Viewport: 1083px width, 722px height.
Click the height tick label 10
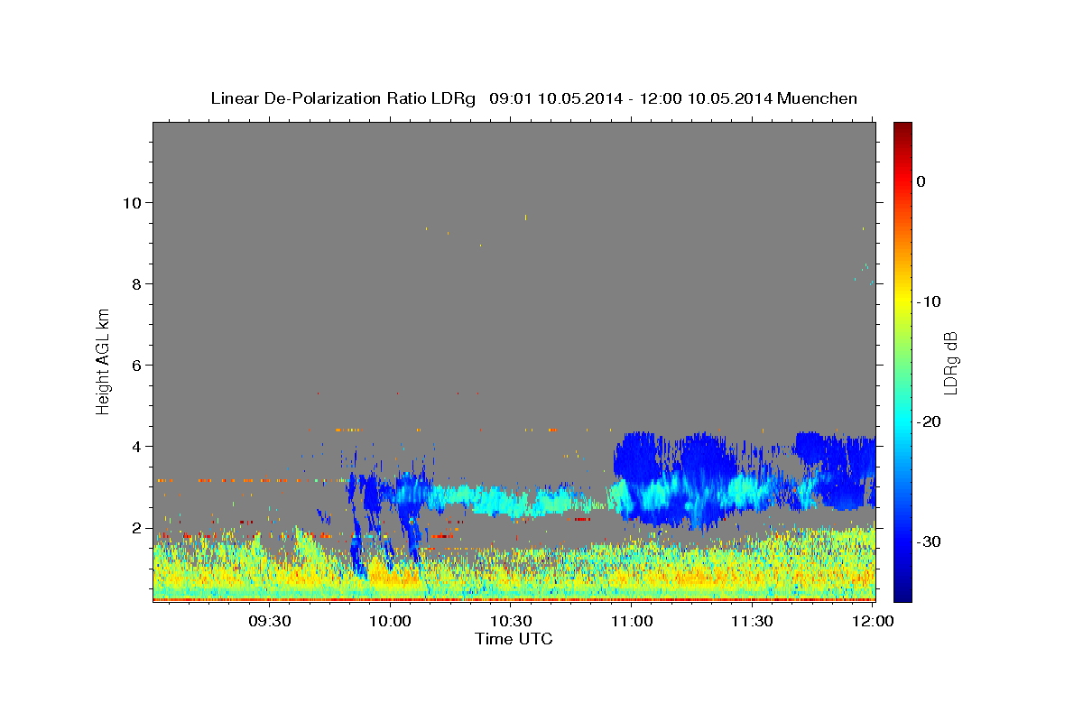pos(133,202)
